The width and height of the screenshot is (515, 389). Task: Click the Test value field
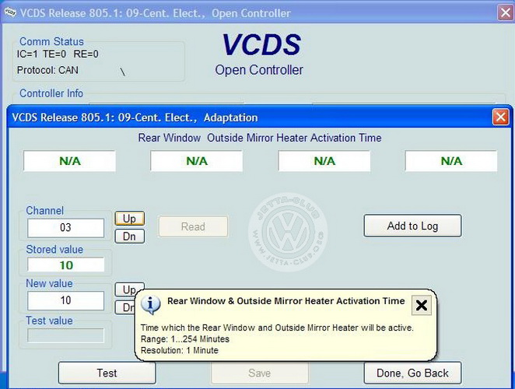coord(66,335)
